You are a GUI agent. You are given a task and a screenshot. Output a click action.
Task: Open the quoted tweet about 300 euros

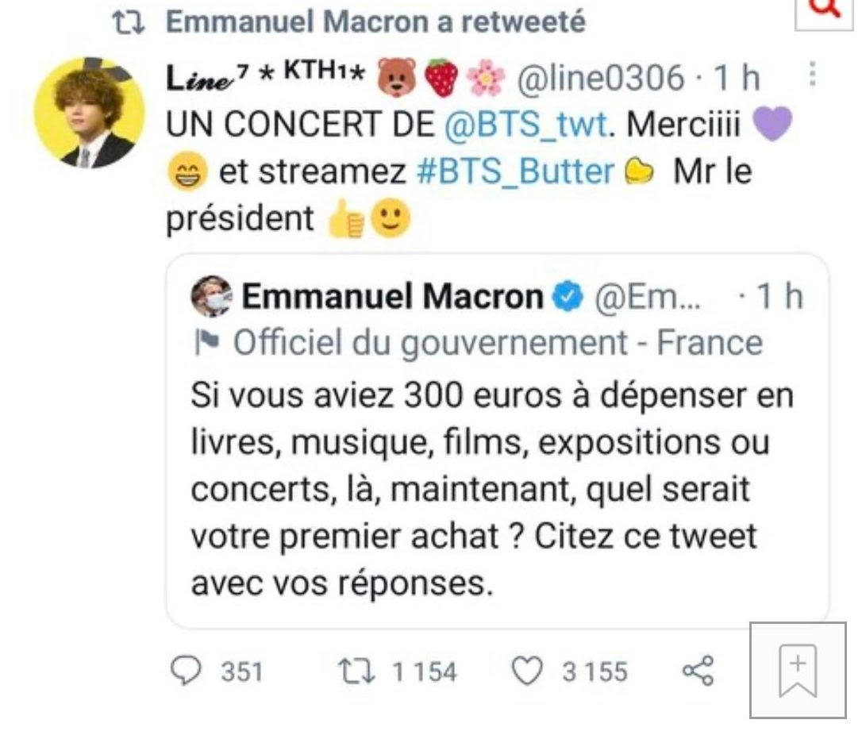pyautogui.click(x=498, y=441)
